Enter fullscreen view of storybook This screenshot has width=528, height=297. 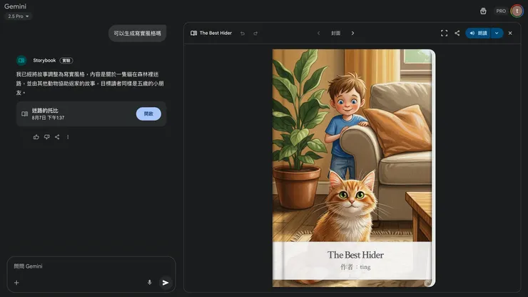coord(444,33)
